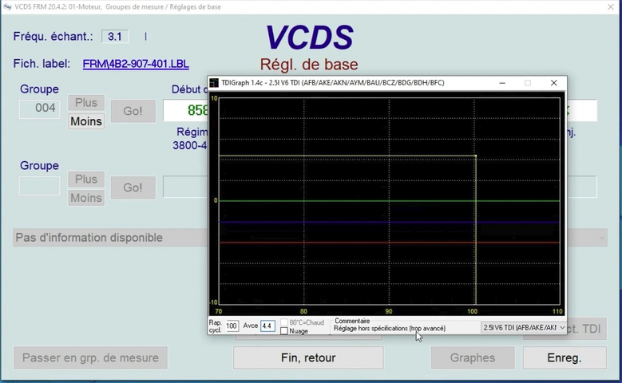Minimize the TDIGraph window
Image resolution: width=622 pixels, height=383 pixels.
tap(502, 83)
